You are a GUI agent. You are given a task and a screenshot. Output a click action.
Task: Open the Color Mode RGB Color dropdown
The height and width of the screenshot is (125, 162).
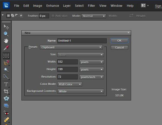click(70, 84)
